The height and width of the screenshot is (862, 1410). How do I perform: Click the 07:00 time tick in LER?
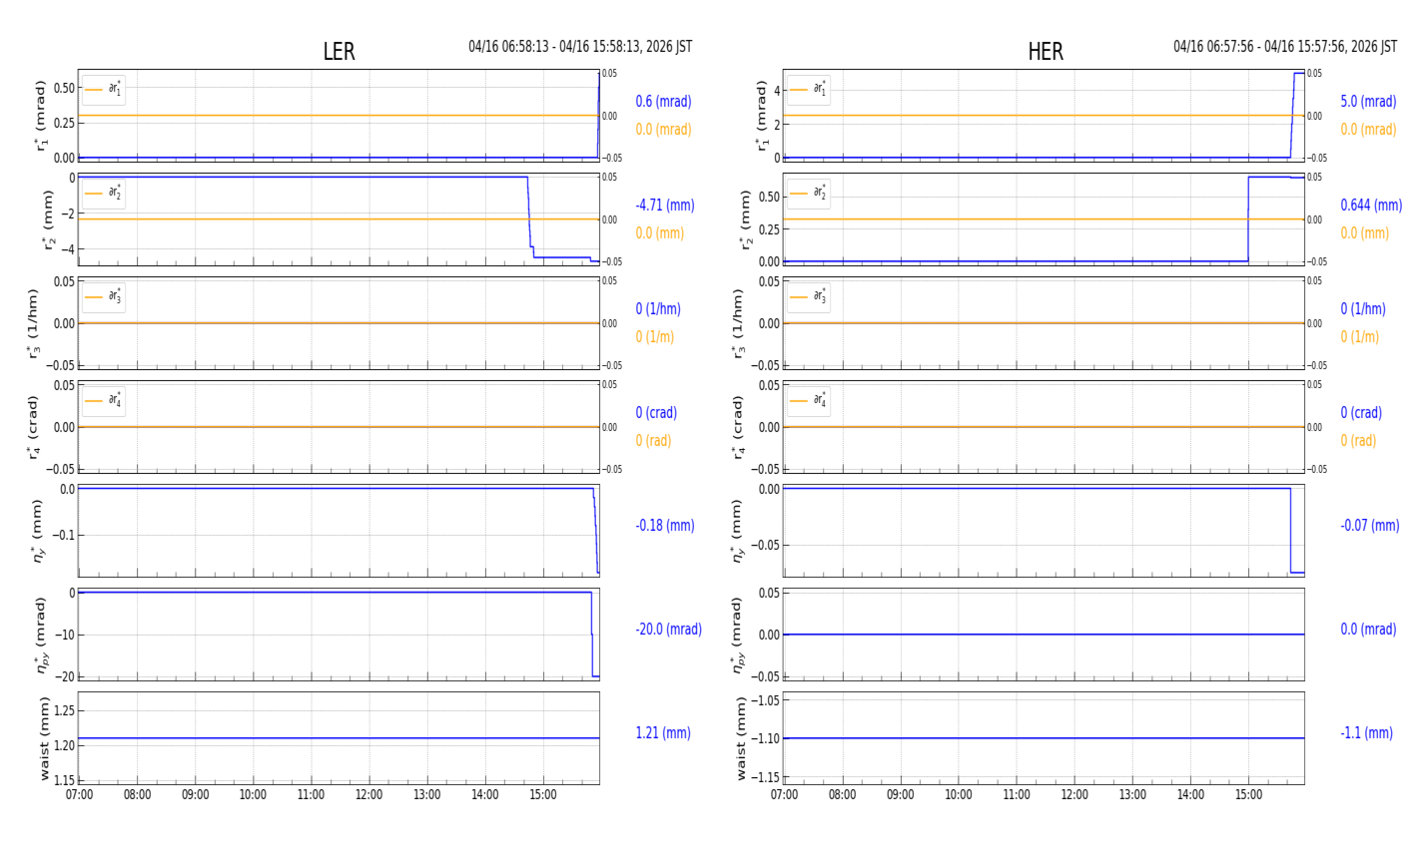coord(80,795)
